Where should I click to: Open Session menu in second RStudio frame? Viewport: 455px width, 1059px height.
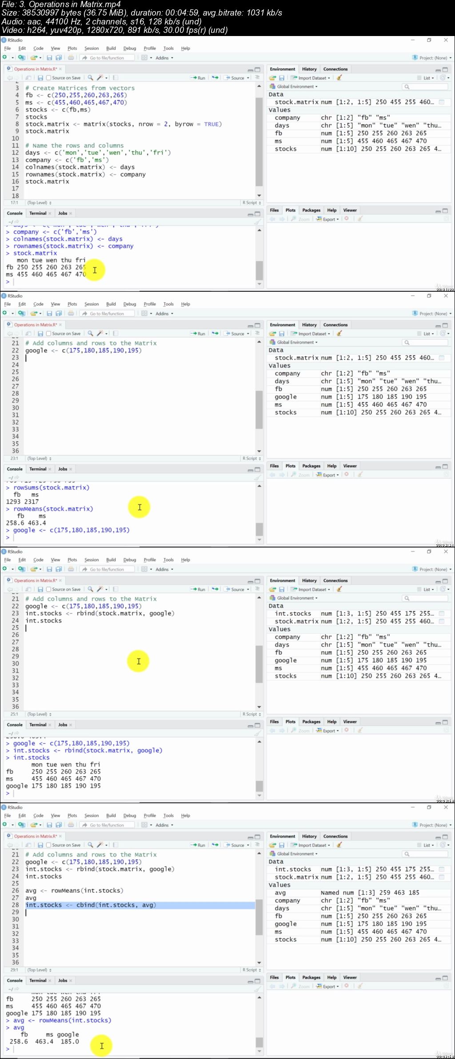(92, 304)
